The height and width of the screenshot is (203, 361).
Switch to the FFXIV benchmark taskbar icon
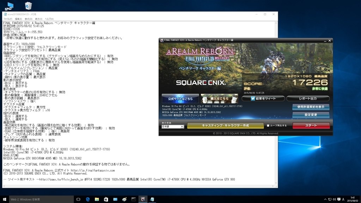(x=143, y=199)
